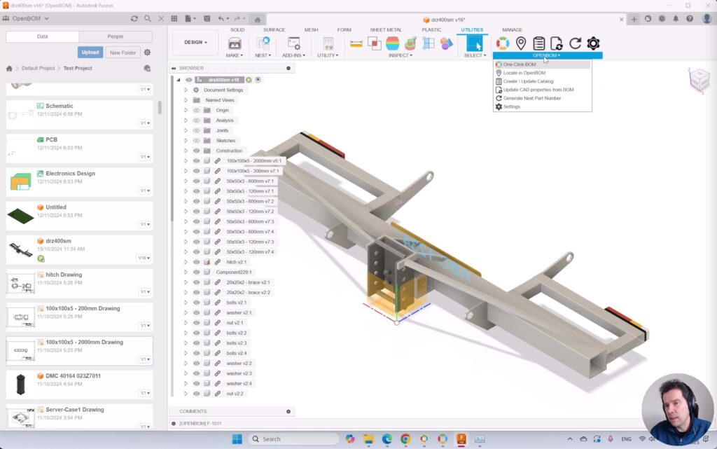Click the Measure tool icon
Viewport: 717px width, 449px height.
pos(356,43)
